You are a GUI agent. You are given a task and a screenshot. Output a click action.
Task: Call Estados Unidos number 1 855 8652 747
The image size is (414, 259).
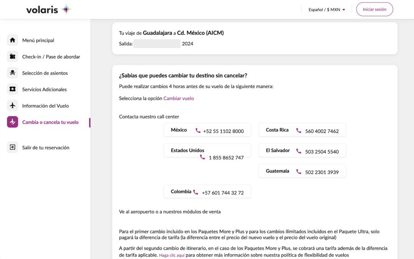[x=226, y=158]
